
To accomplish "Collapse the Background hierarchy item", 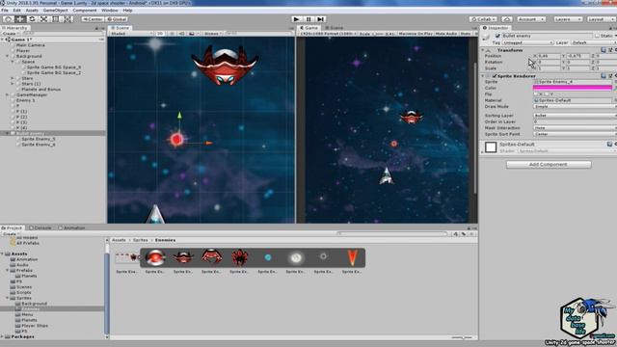I will pos(7,56).
